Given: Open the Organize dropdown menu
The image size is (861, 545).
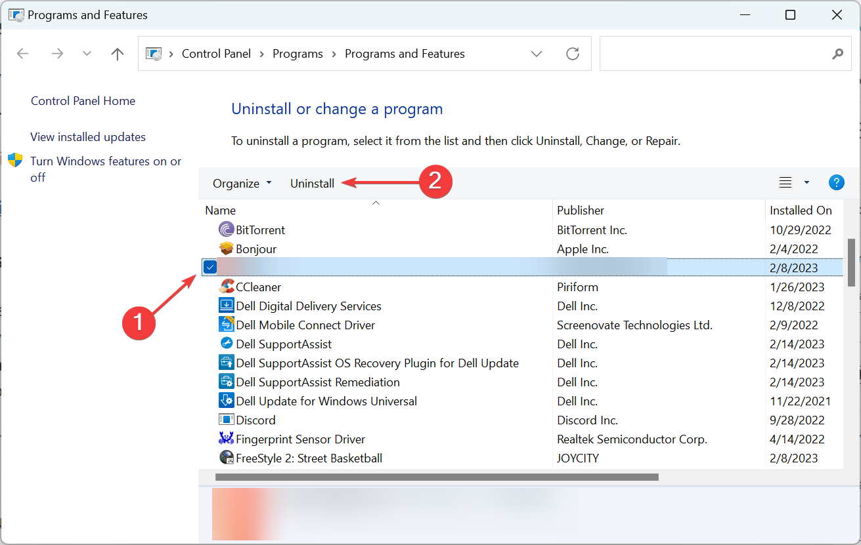Looking at the screenshot, I should tap(242, 184).
